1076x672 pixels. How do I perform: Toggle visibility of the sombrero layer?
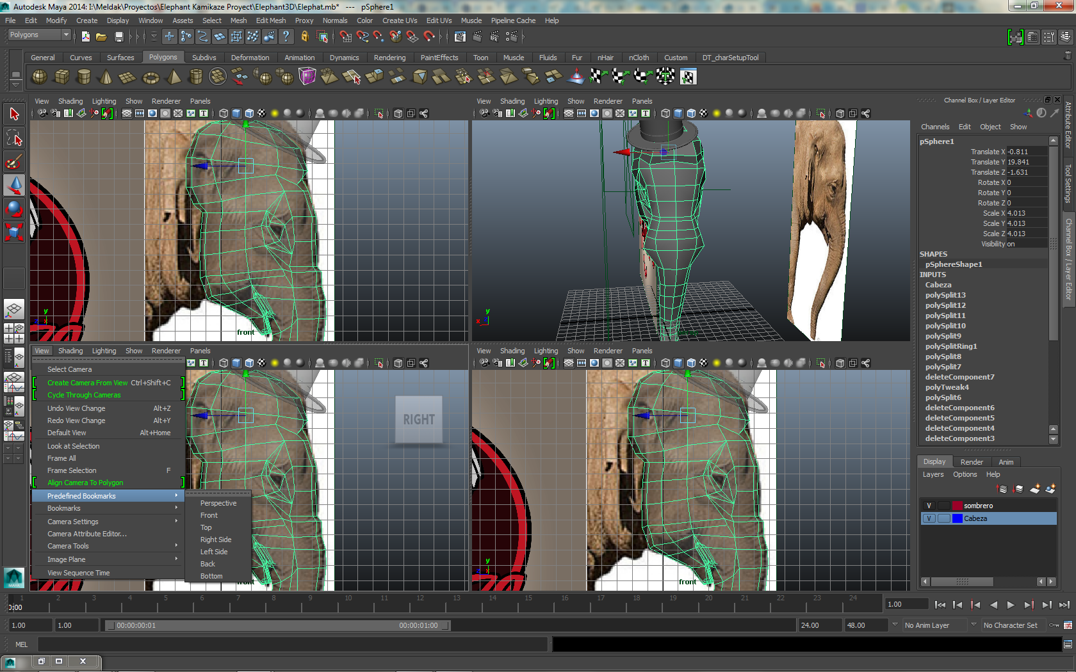pyautogui.click(x=929, y=506)
